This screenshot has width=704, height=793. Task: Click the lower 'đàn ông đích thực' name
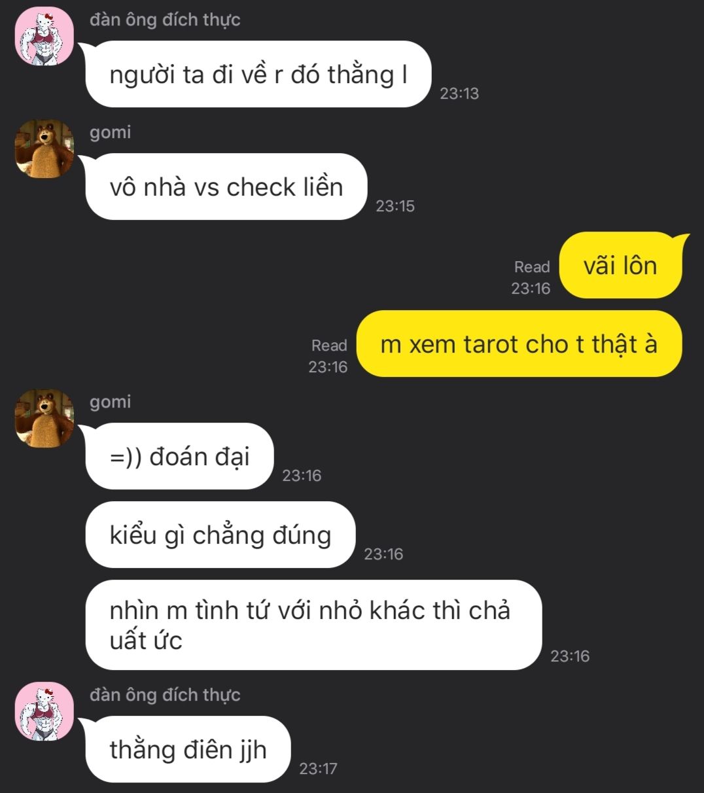point(165,695)
